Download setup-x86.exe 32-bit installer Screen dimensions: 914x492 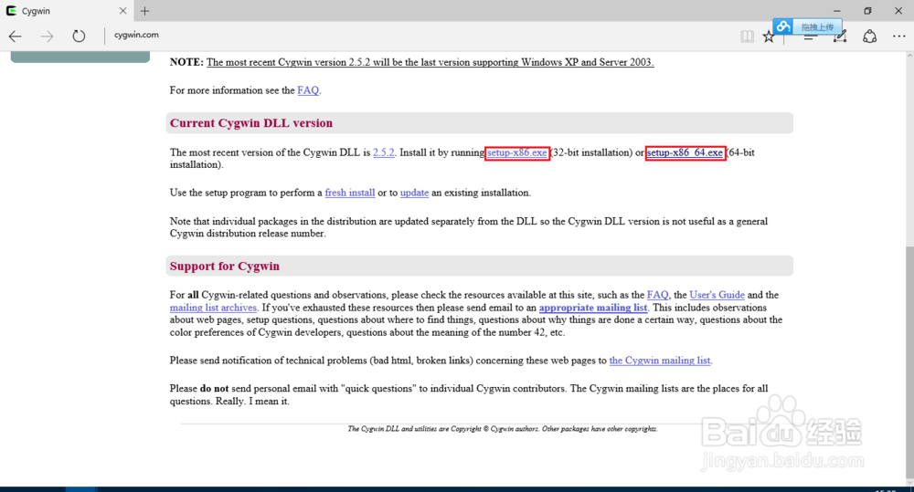point(517,152)
